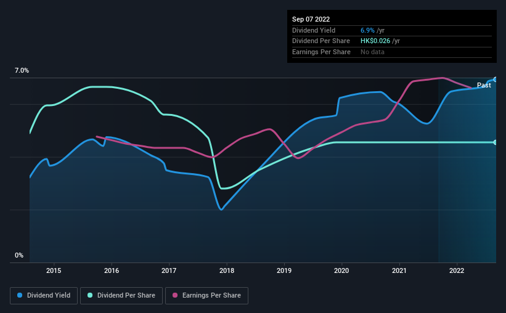Select the 2015 x-axis label
The height and width of the screenshot is (313, 506).
pyautogui.click(x=54, y=270)
